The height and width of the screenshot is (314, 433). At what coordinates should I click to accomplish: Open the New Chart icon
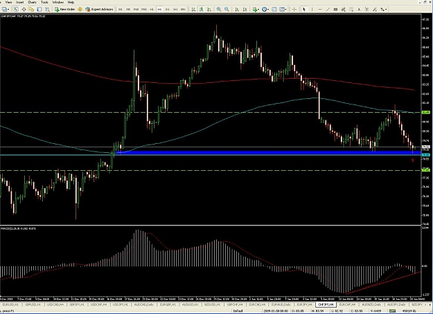(x=4, y=10)
